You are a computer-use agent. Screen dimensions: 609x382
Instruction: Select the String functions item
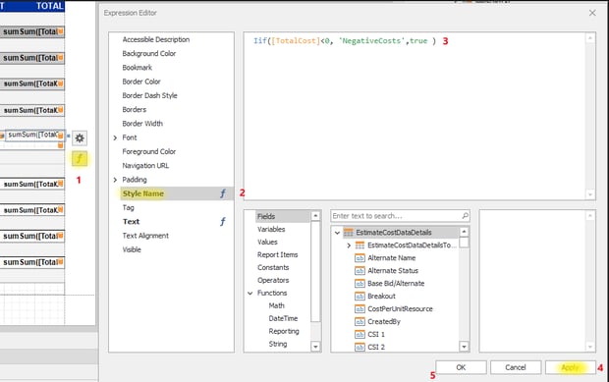click(x=278, y=344)
